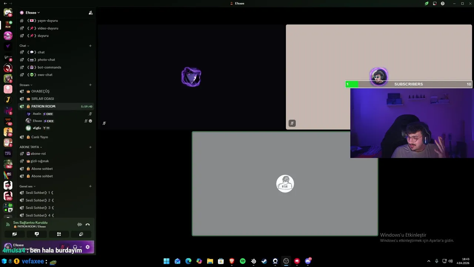Open the chat text channel
The image size is (474, 267).
[x=56, y=52]
